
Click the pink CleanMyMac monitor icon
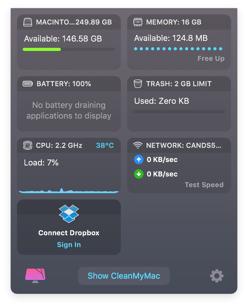click(x=35, y=276)
